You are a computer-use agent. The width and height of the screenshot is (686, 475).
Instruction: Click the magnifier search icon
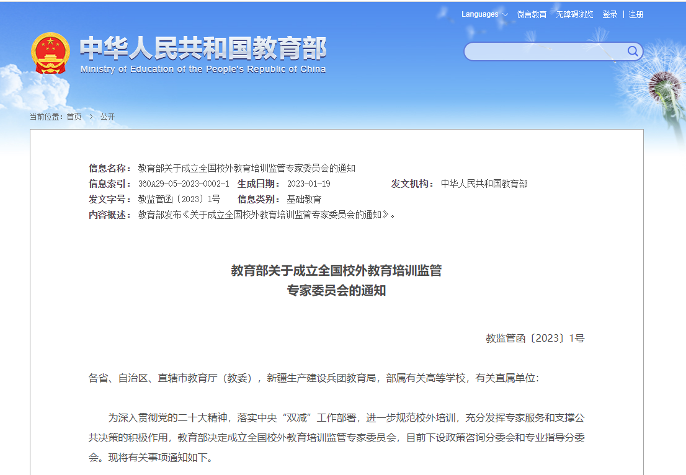pyautogui.click(x=633, y=51)
